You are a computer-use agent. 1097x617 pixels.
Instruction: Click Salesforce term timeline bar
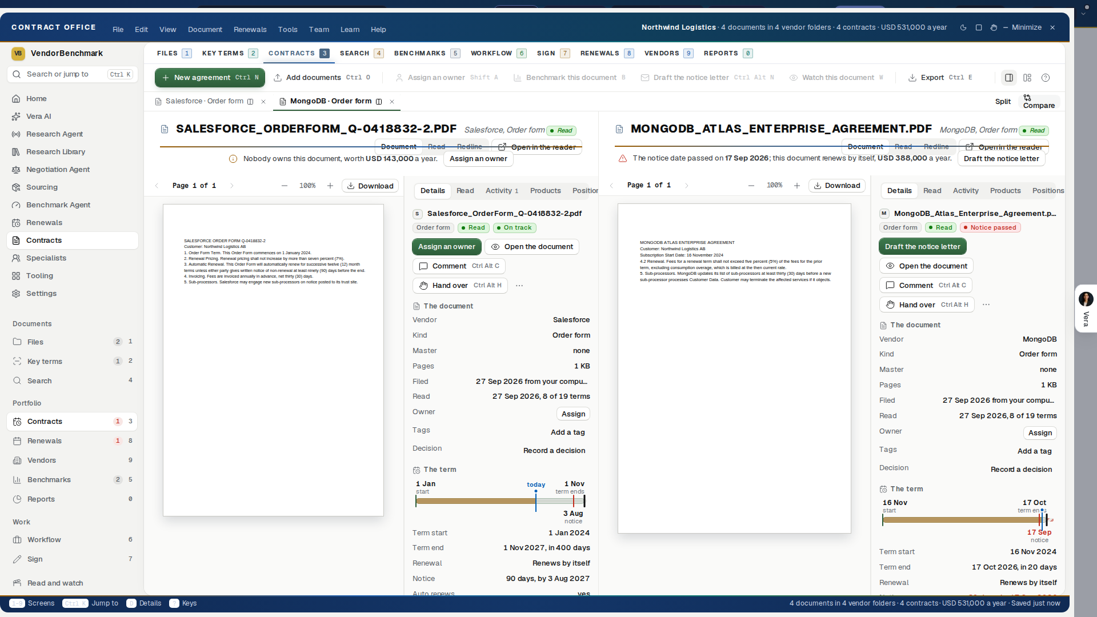[500, 501]
